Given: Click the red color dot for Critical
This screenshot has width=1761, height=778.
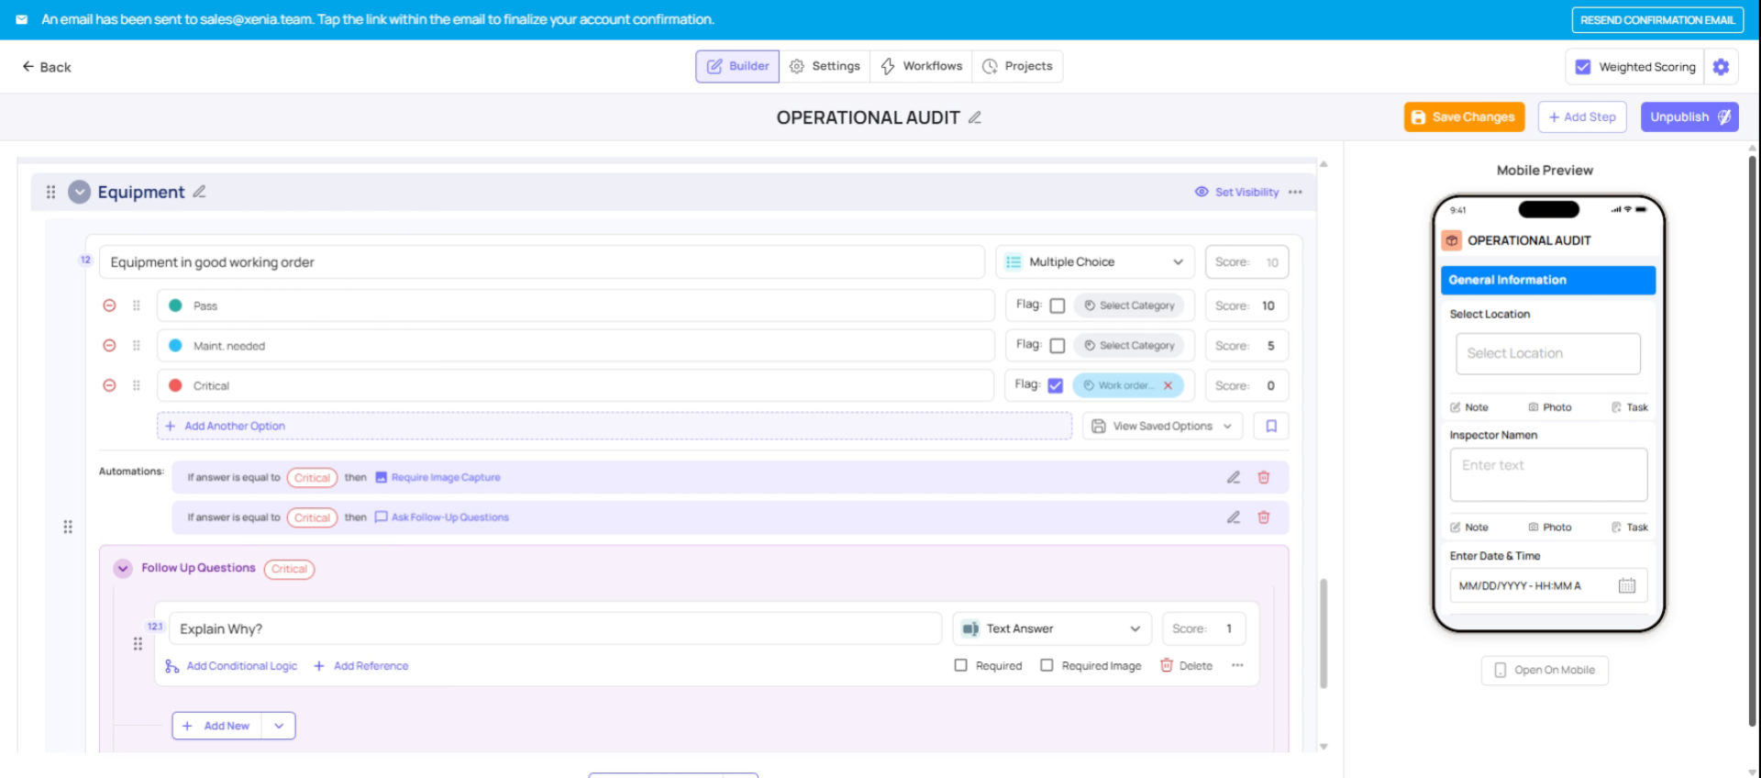Looking at the screenshot, I should (x=175, y=385).
